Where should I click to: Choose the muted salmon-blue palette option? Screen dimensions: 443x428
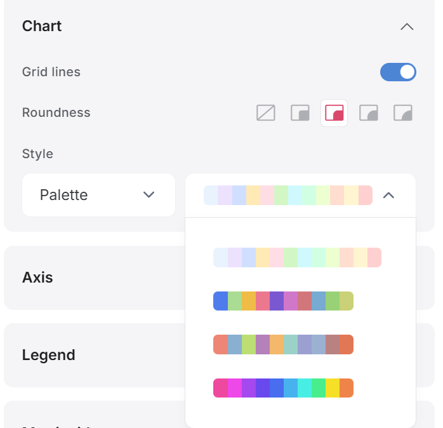(x=283, y=344)
